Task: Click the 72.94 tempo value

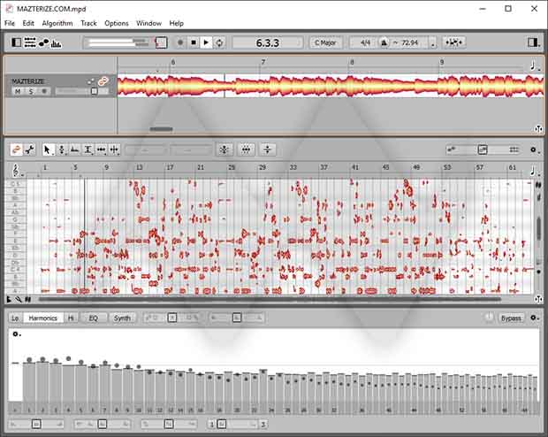Action: tap(409, 42)
